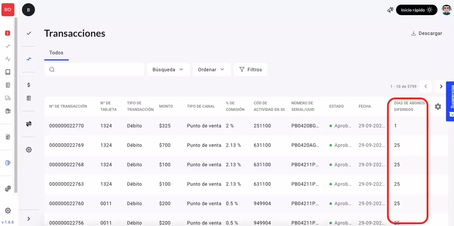Open the Sugerencias side tab
The image size is (454, 226).
click(450, 101)
